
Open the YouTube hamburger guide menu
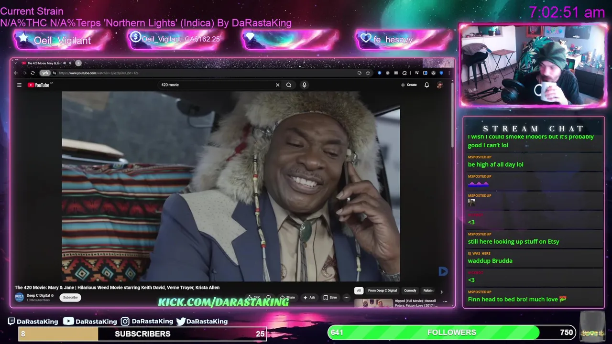click(x=19, y=85)
